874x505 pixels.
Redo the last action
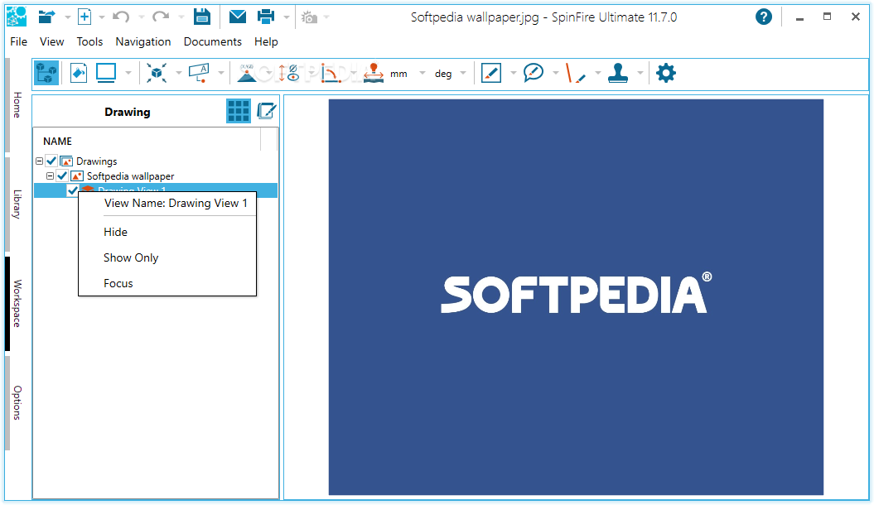tap(161, 17)
